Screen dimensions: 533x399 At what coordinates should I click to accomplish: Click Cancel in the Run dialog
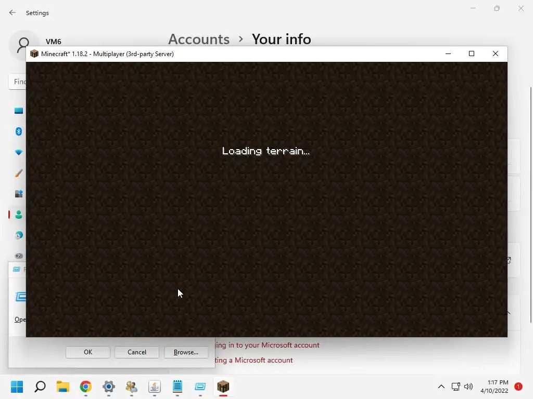pos(137,352)
